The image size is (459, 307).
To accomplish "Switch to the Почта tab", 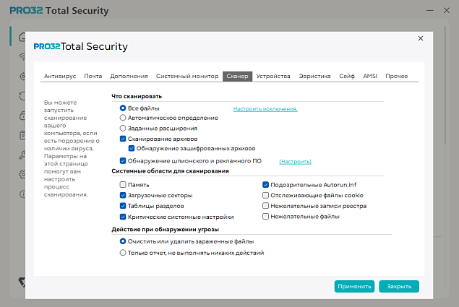I will tap(93, 76).
